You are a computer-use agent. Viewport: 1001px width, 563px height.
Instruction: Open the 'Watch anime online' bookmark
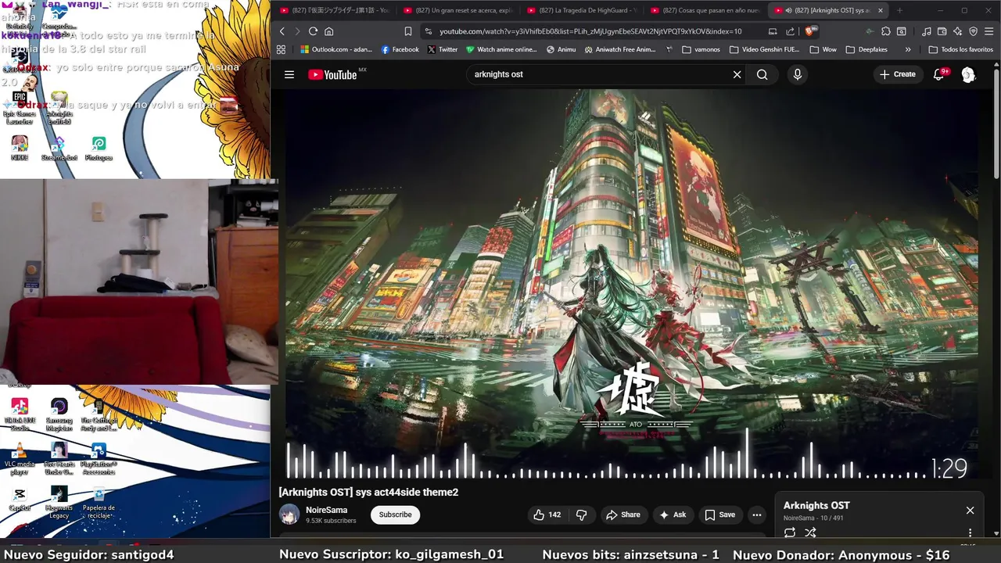(x=500, y=49)
